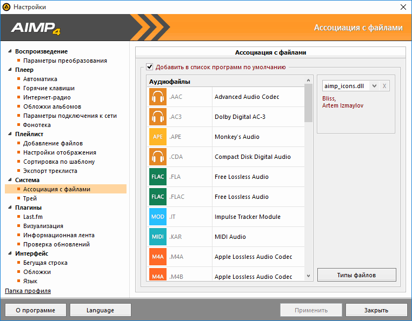412x321 pixels.
Task: Select the 'Monkey's Audio' row text
Action: [237, 137]
